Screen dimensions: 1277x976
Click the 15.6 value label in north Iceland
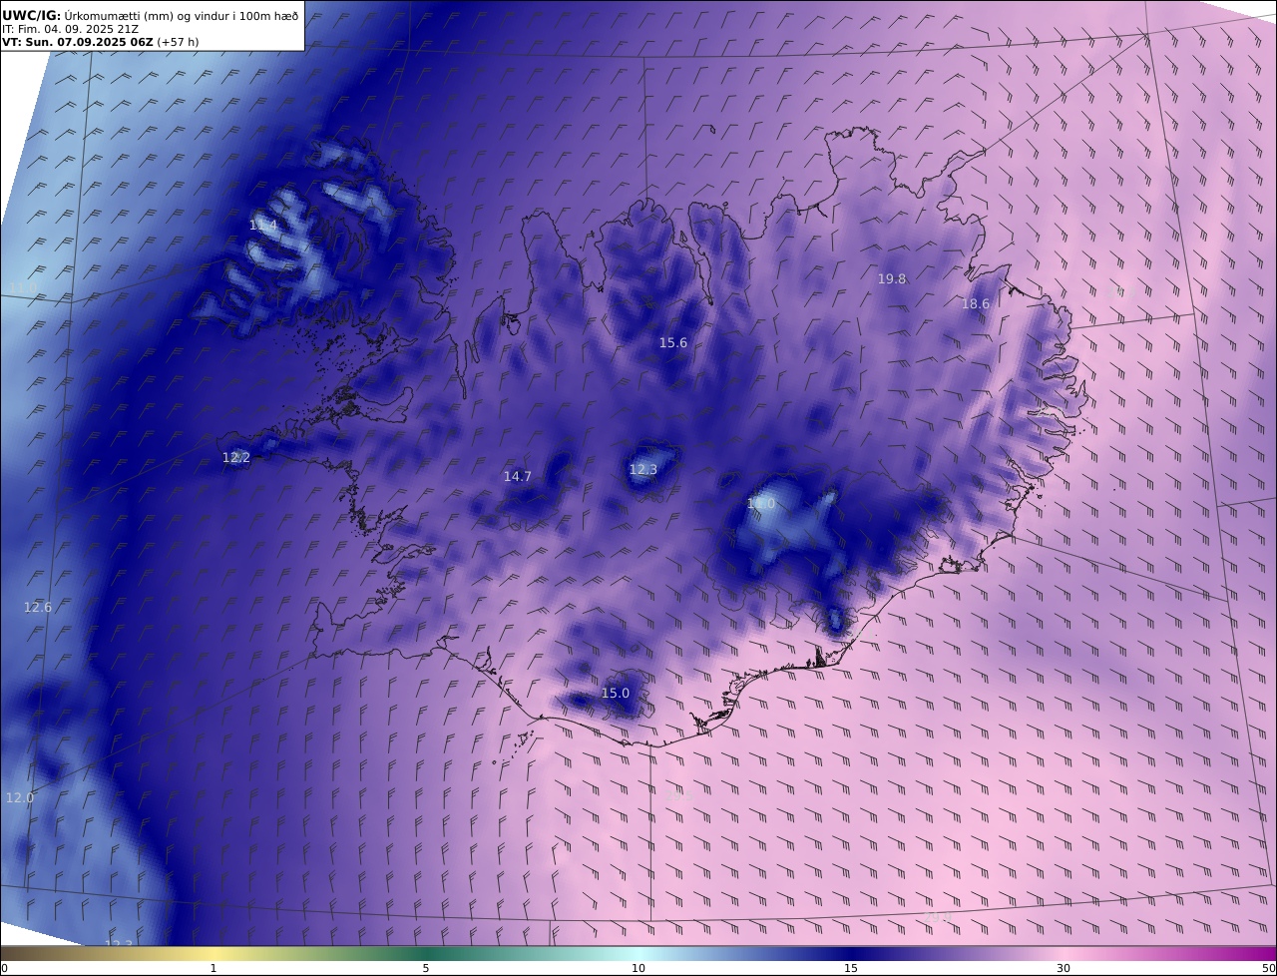tap(673, 343)
